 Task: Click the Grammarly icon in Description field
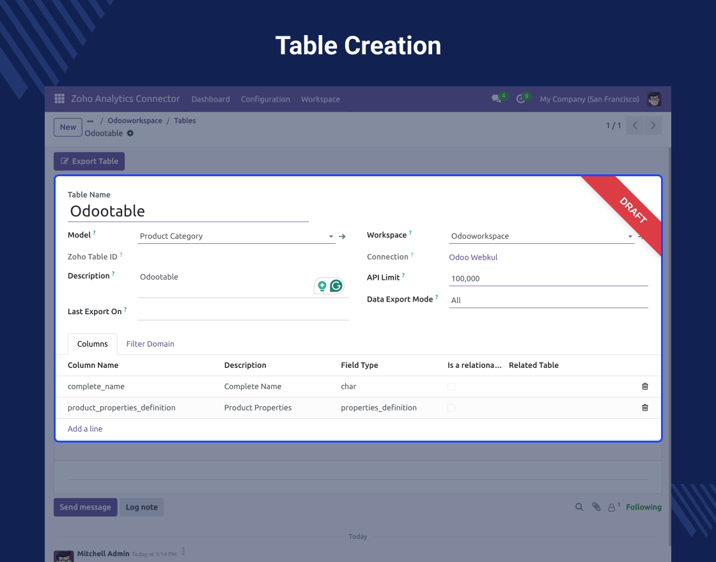coord(336,286)
